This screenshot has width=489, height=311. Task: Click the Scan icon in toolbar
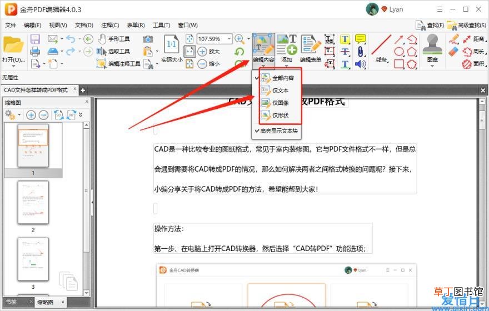point(53,51)
